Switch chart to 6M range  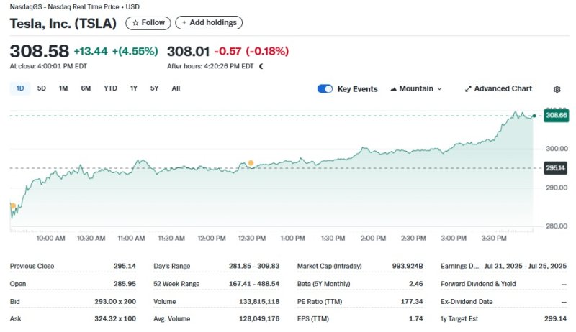coord(86,88)
